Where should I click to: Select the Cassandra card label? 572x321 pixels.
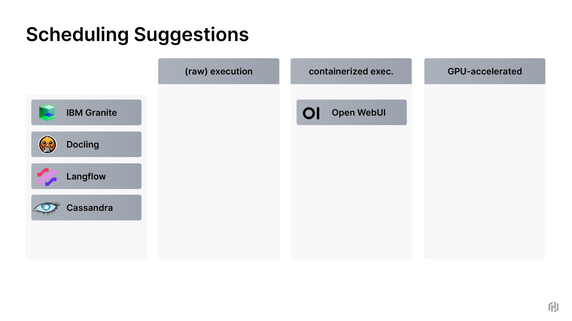pyautogui.click(x=90, y=208)
